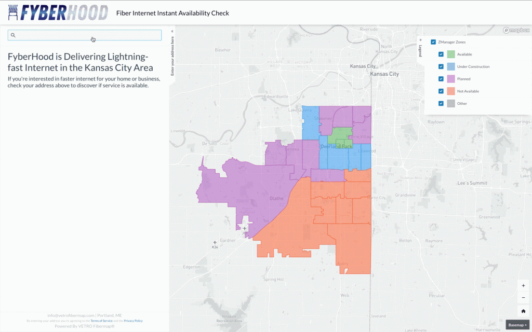The height and width of the screenshot is (332, 532).
Task: Toggle the ZManager Zones checkbox
Action: coord(433,42)
